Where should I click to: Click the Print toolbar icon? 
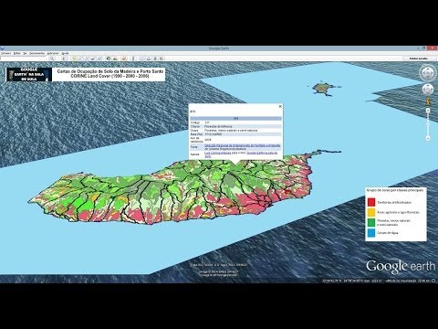149,58
